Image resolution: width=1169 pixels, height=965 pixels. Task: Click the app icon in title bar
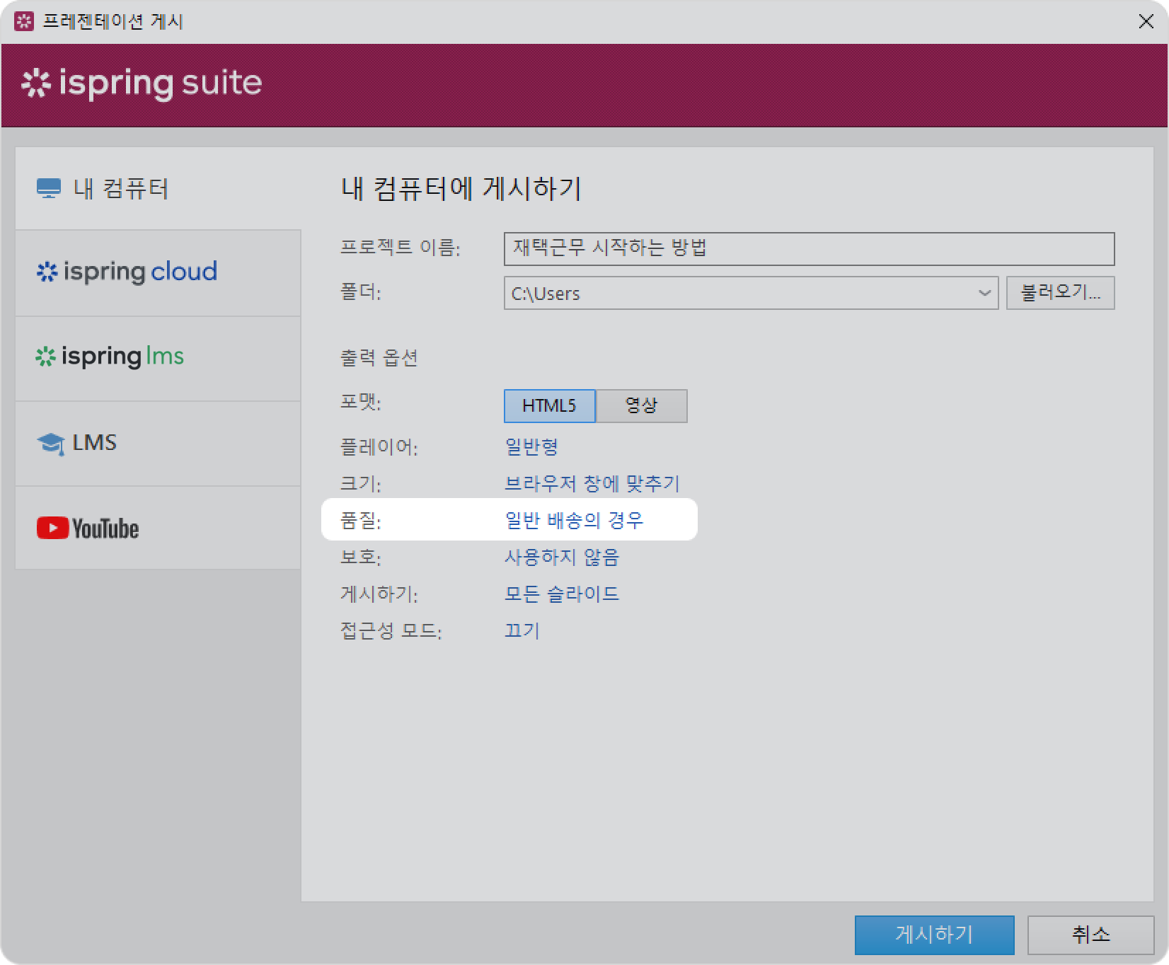click(23, 21)
